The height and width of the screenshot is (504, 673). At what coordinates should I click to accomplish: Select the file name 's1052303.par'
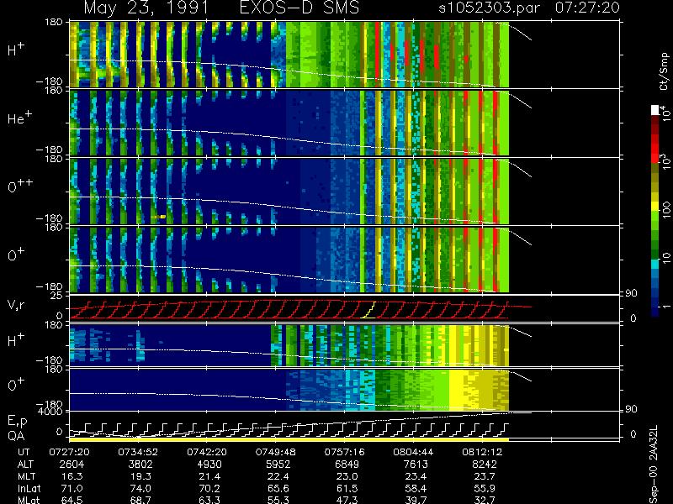[x=491, y=8]
